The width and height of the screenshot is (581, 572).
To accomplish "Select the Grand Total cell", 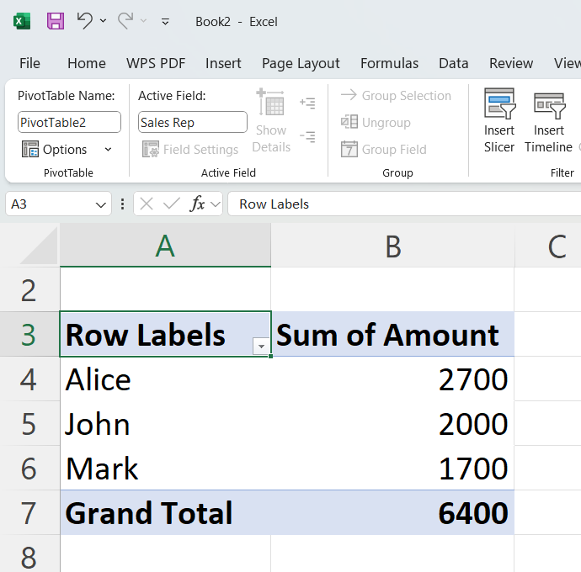I will tap(165, 513).
